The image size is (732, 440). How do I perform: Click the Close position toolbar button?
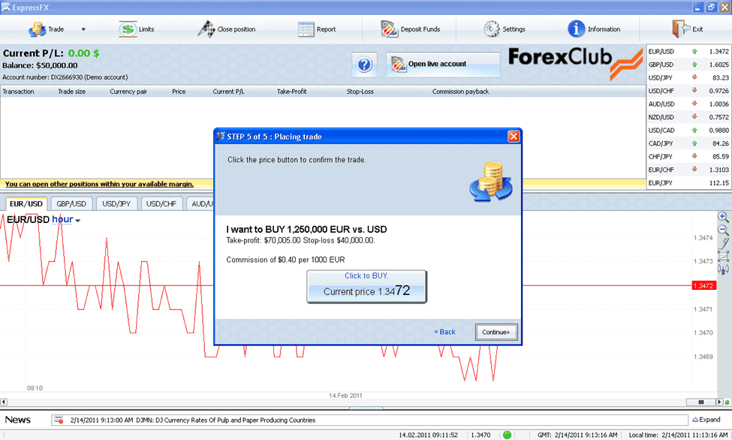(227, 29)
